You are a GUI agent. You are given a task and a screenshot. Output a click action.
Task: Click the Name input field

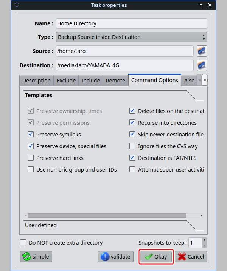coord(131,23)
